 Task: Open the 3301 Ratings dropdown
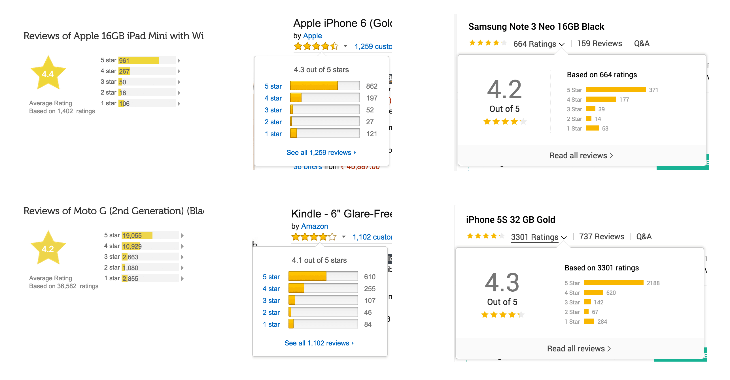(x=538, y=237)
